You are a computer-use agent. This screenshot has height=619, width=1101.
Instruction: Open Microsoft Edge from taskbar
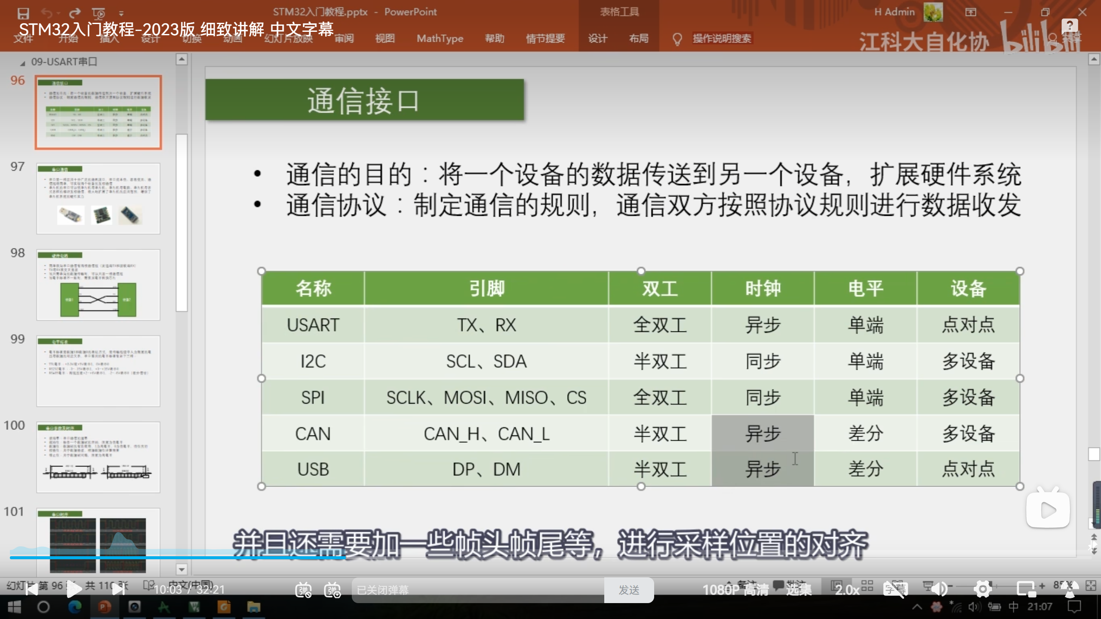pyautogui.click(x=75, y=607)
